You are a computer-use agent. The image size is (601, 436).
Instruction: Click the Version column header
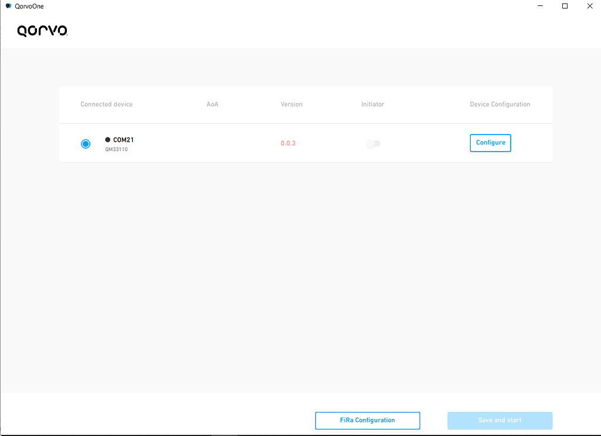tap(291, 105)
